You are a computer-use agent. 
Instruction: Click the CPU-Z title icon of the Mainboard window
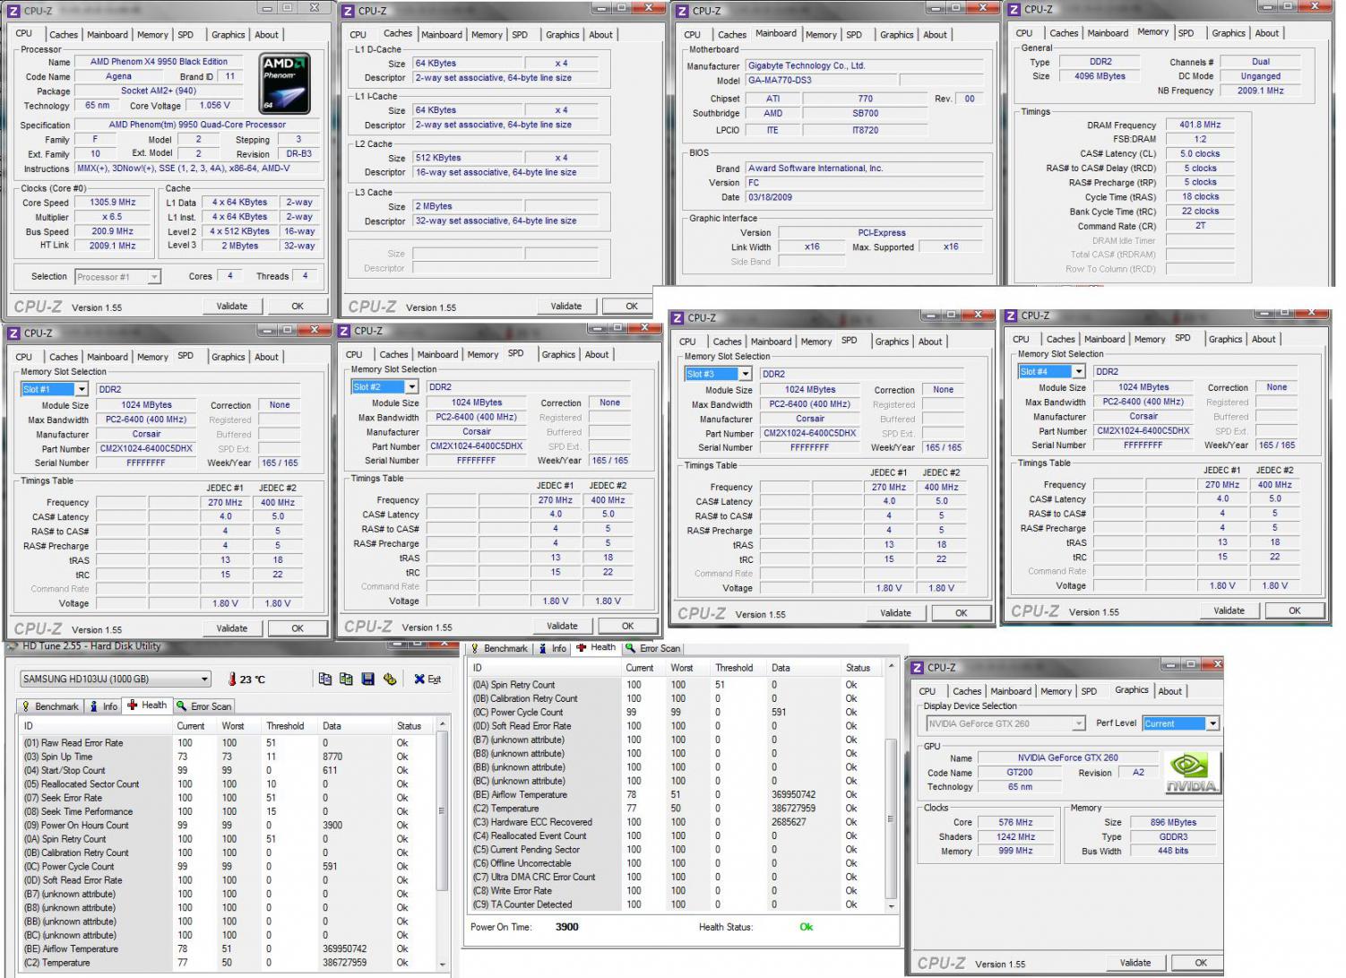pos(682,11)
